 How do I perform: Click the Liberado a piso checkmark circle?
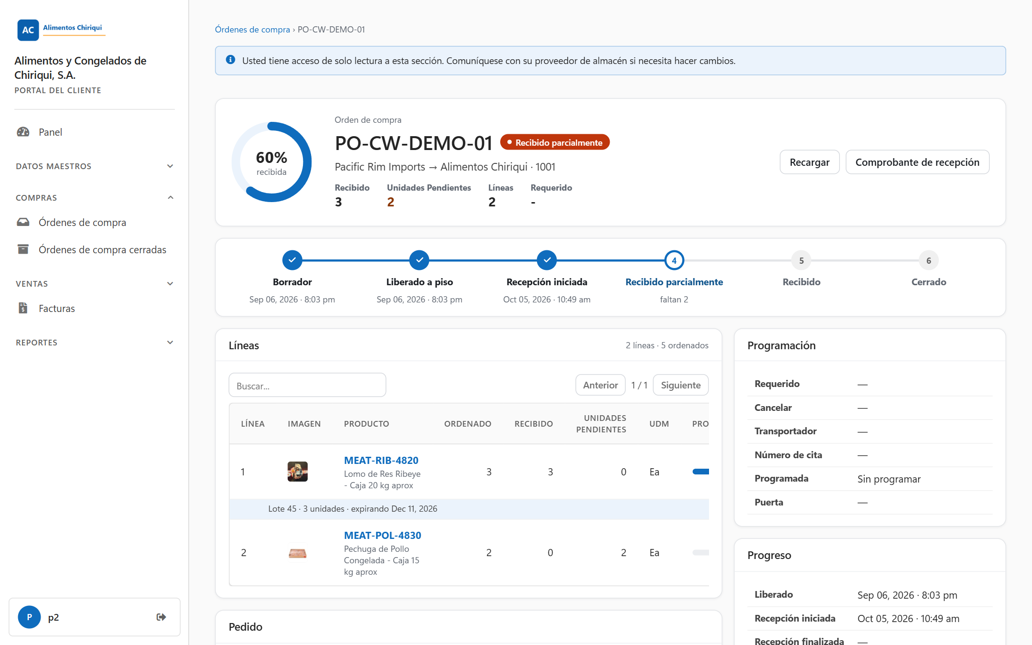tap(419, 260)
